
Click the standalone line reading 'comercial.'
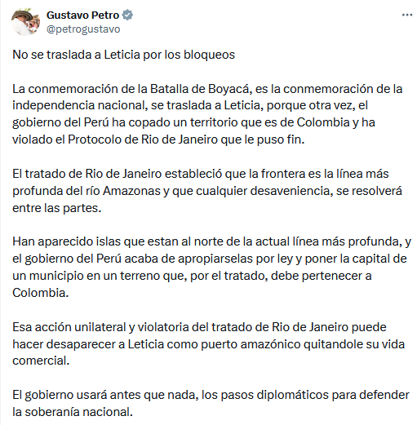click(41, 361)
